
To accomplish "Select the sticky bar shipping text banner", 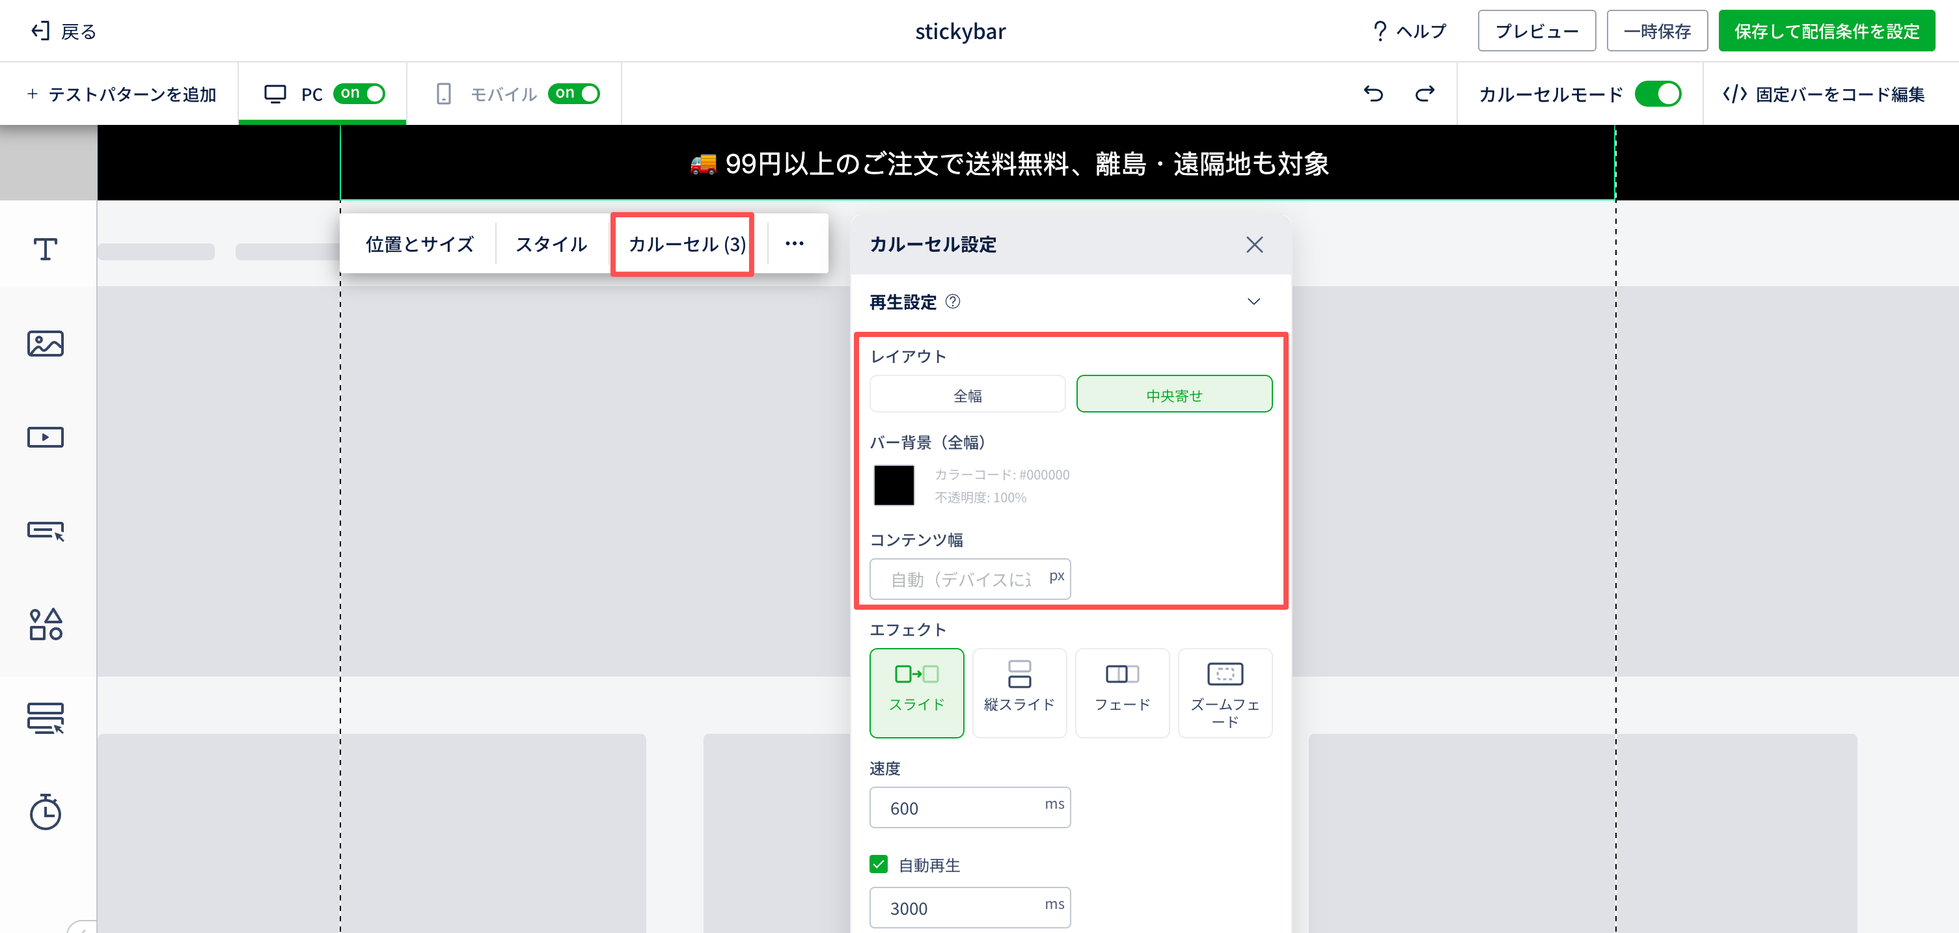I will [x=1008, y=163].
